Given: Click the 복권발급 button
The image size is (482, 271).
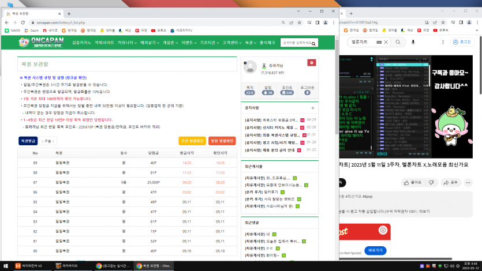Looking at the screenshot, I should [28, 141].
